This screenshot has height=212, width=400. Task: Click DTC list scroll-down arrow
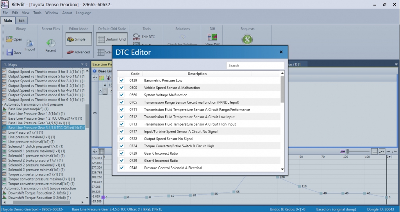[282, 169]
